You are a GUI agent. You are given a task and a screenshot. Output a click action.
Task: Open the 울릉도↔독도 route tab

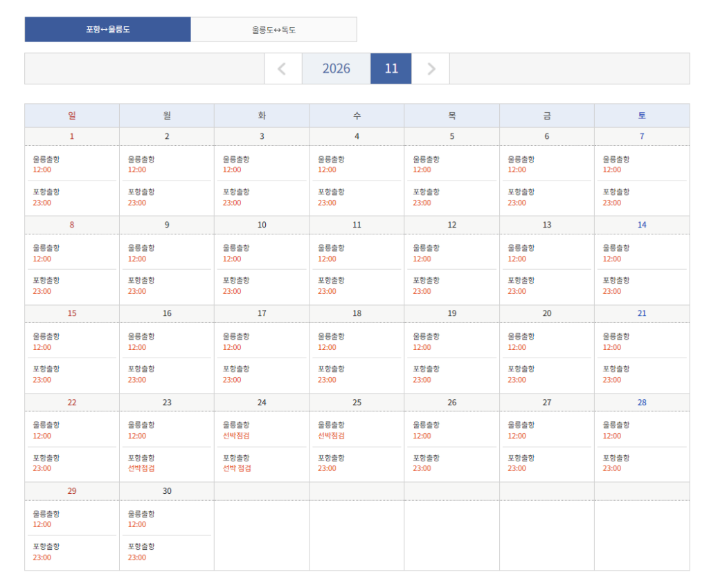(x=273, y=30)
